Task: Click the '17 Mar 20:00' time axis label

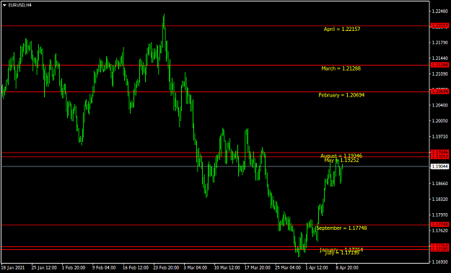Action: point(258,268)
